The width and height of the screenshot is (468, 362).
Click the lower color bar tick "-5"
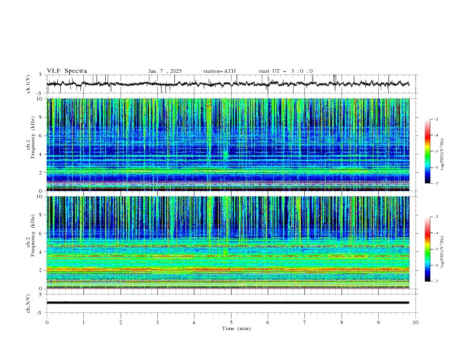(435, 249)
